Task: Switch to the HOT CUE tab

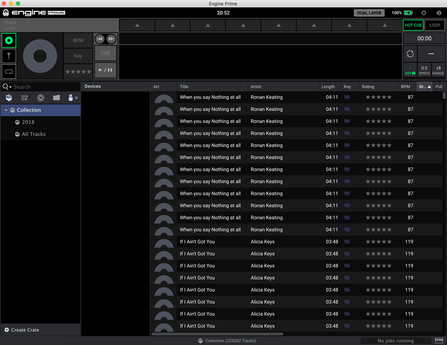Action: [x=413, y=25]
